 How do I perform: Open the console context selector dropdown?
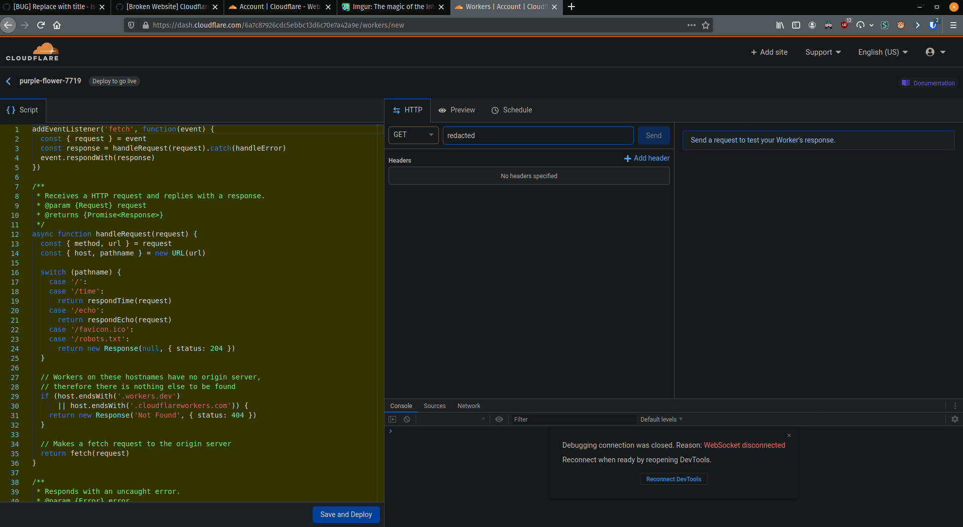coord(452,419)
